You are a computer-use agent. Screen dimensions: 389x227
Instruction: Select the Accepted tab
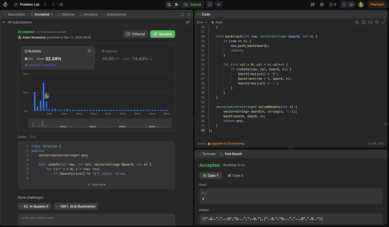[x=40, y=14]
